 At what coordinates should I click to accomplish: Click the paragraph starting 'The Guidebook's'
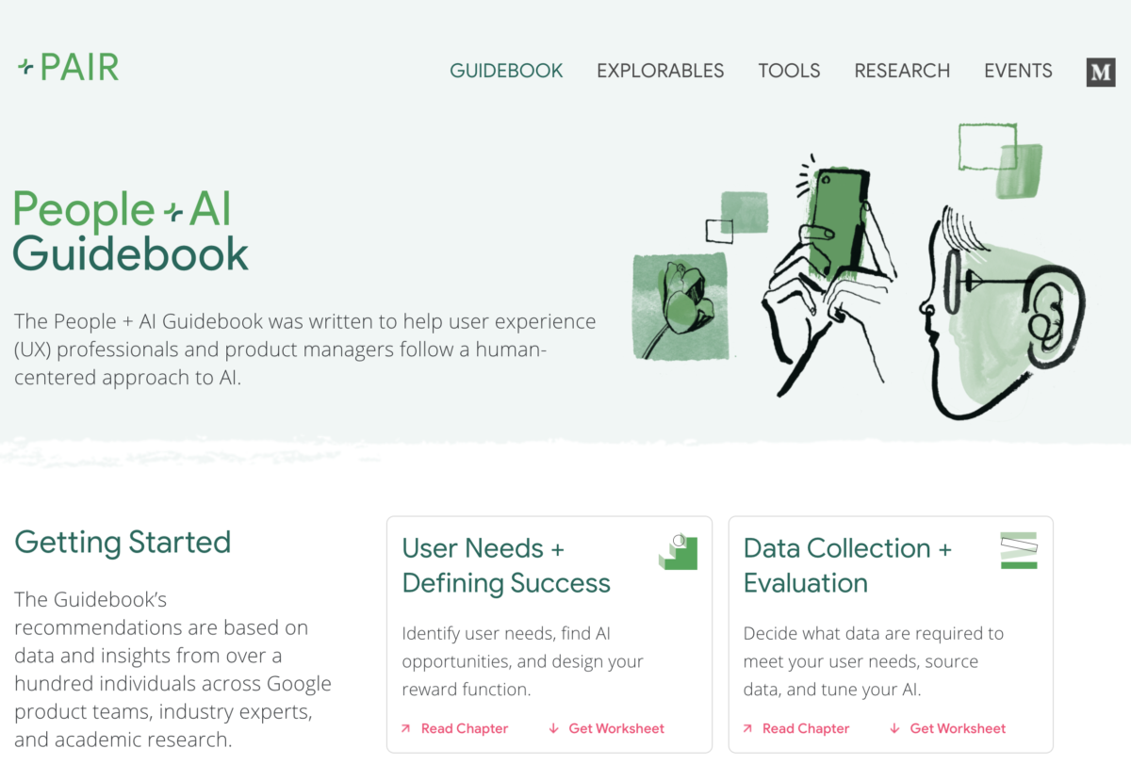pos(173,669)
